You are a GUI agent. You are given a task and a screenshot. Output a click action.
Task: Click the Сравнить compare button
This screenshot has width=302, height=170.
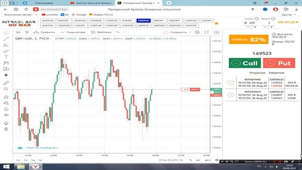click(44, 32)
